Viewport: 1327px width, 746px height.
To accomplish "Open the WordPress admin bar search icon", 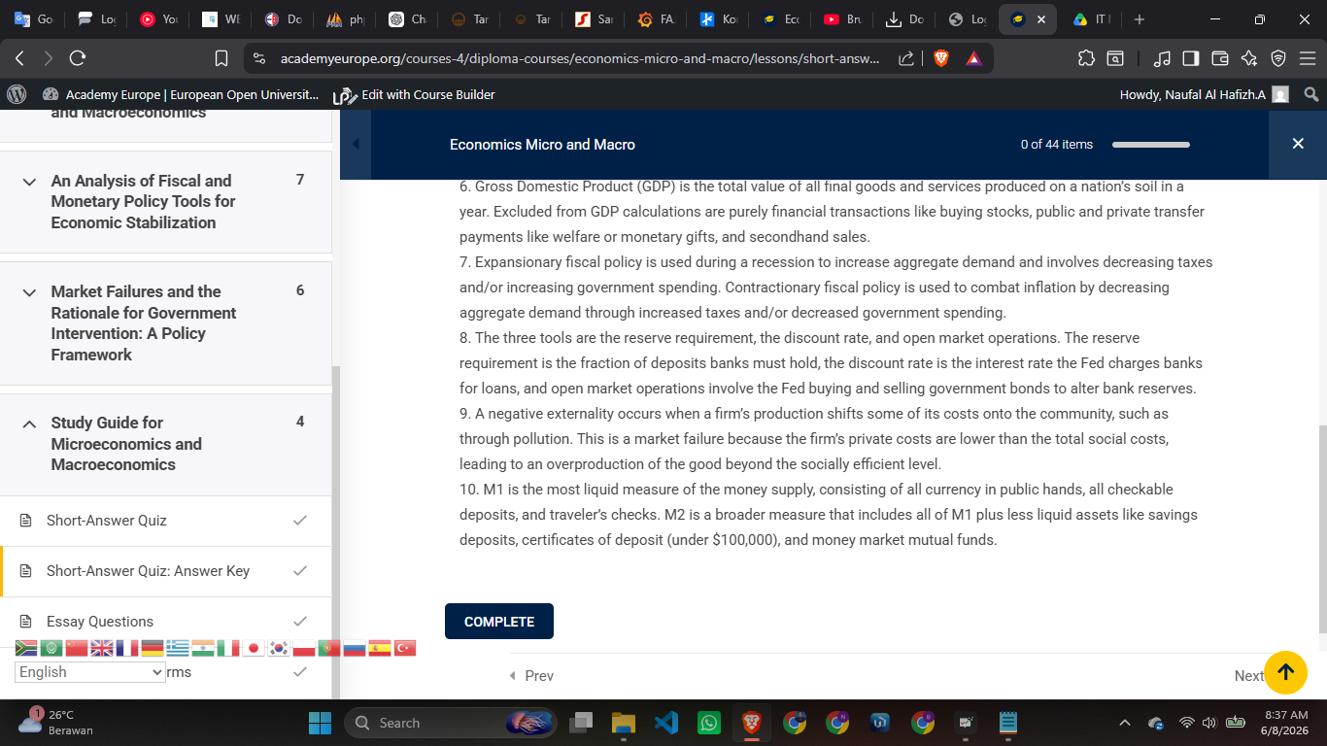I will click(1310, 94).
